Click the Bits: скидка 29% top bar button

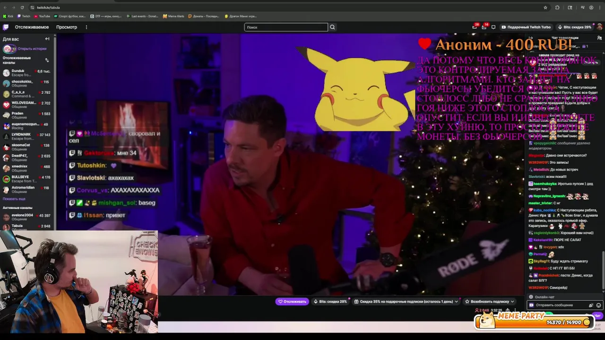574,27
